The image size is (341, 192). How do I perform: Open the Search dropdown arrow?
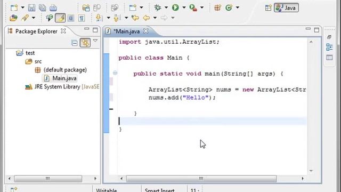tap(34, 18)
